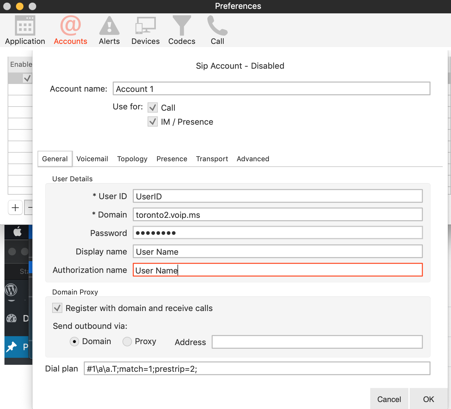Open the Codecs configuration icon
Viewport: 451px width, 409px height.
(x=182, y=30)
